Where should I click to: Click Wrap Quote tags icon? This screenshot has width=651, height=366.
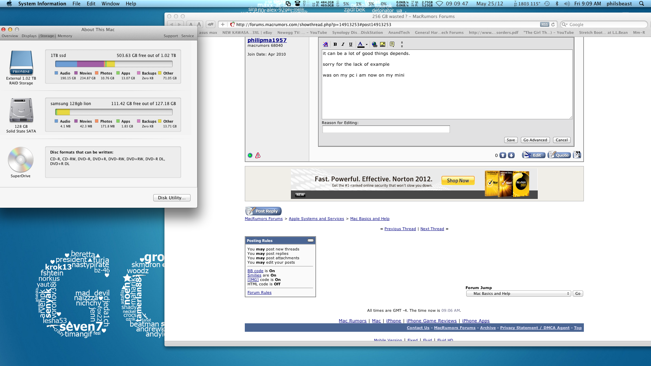(392, 44)
